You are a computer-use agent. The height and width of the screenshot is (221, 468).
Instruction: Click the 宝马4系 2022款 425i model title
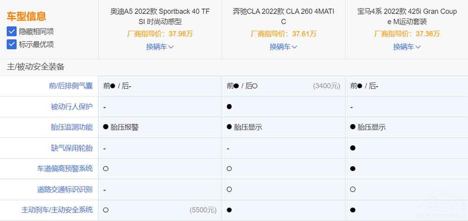point(407,16)
